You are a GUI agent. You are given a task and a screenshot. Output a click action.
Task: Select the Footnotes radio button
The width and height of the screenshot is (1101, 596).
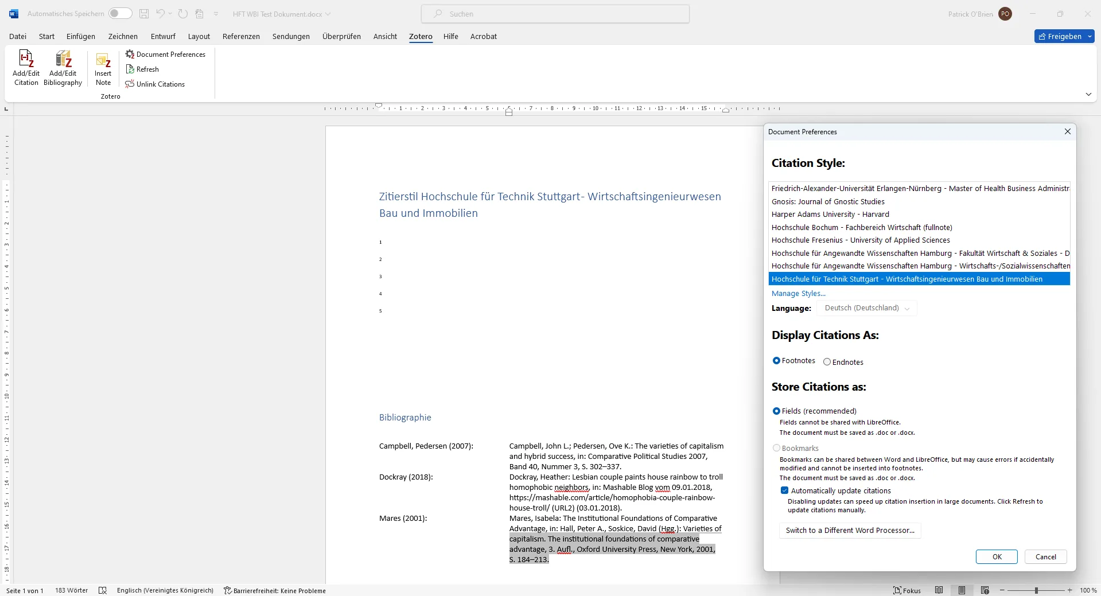tap(776, 361)
